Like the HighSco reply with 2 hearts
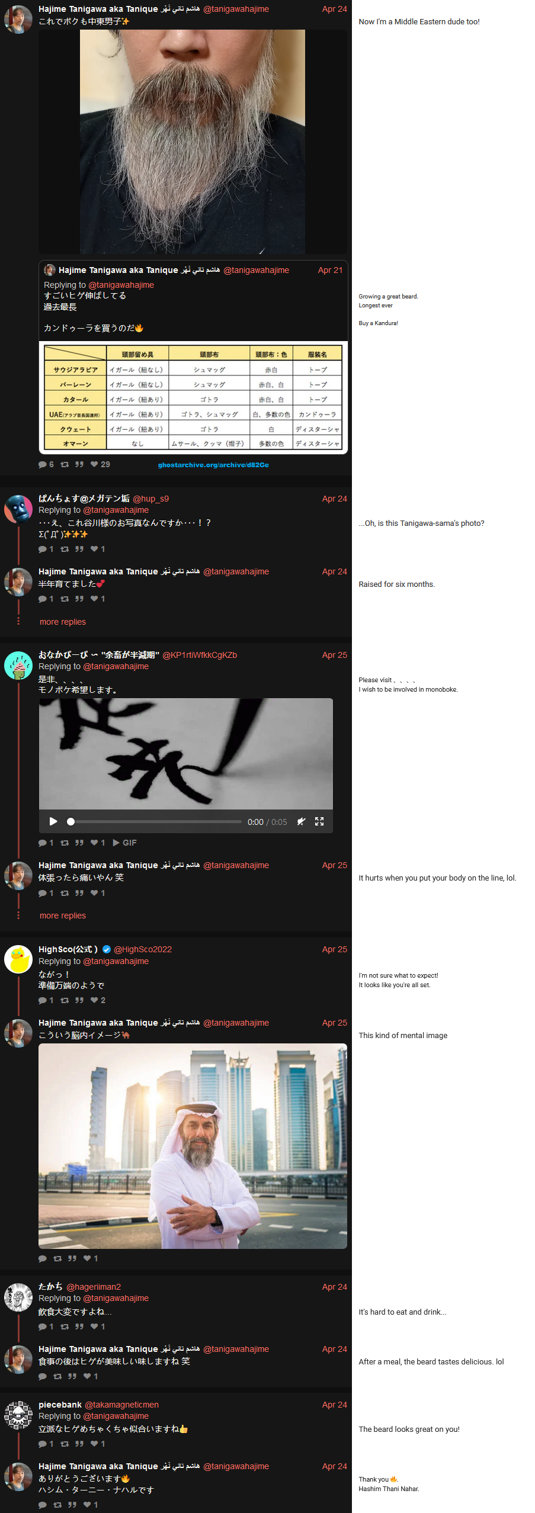 point(98,1000)
